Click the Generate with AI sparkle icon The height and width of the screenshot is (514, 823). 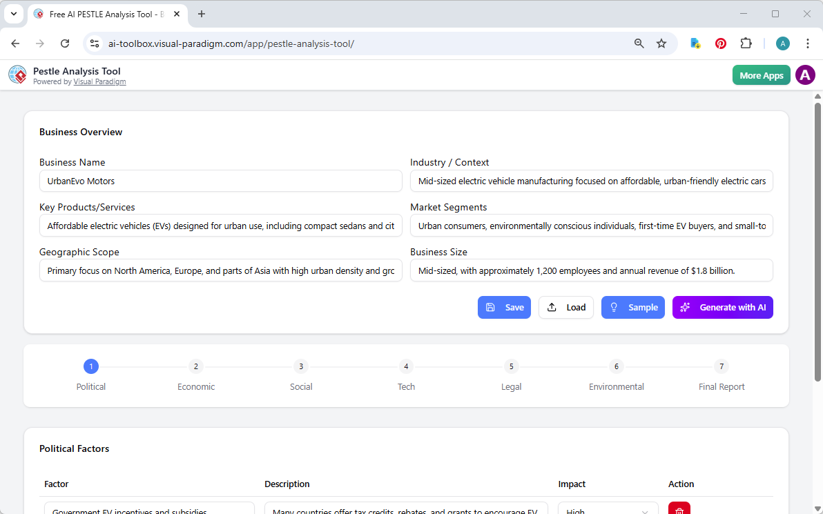(685, 307)
